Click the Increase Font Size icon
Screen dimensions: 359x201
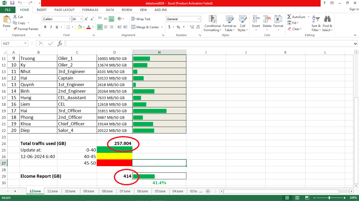(86, 19)
